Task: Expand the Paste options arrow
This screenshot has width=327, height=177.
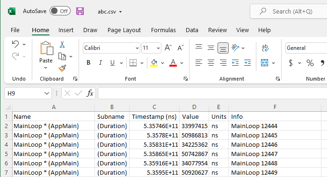Action: pyautogui.click(x=46, y=68)
